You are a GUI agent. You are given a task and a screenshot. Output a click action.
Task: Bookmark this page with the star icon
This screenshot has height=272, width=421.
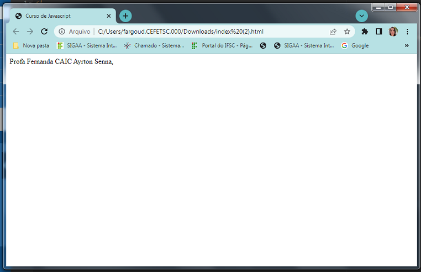point(347,32)
